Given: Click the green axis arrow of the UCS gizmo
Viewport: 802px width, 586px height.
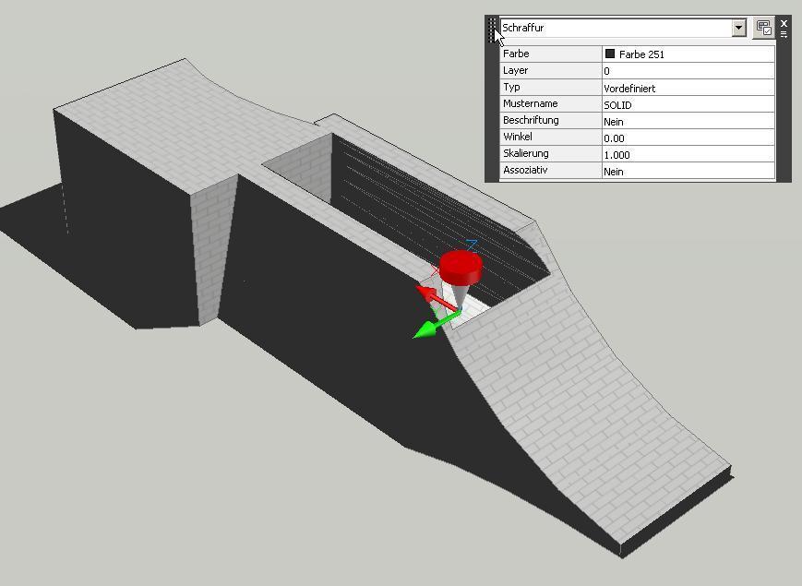Looking at the screenshot, I should tap(425, 329).
